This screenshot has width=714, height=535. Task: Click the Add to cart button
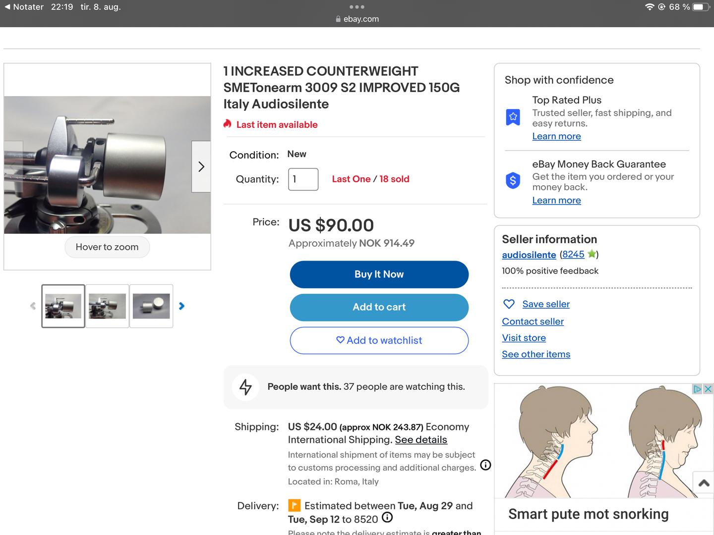[x=379, y=308]
